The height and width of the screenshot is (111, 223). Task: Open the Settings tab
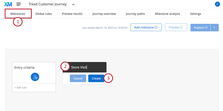195,14
